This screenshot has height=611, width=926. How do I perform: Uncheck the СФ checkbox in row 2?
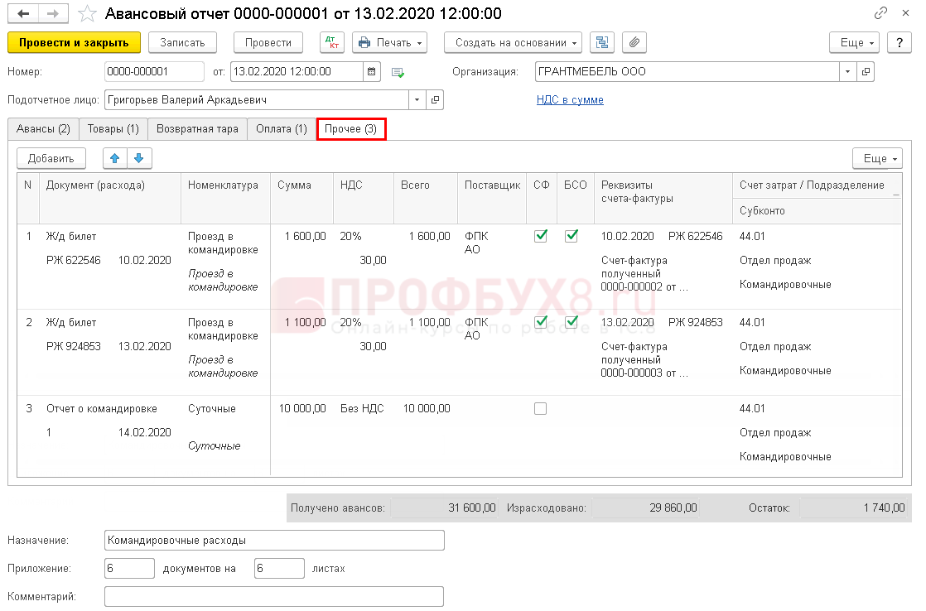pyautogui.click(x=541, y=322)
